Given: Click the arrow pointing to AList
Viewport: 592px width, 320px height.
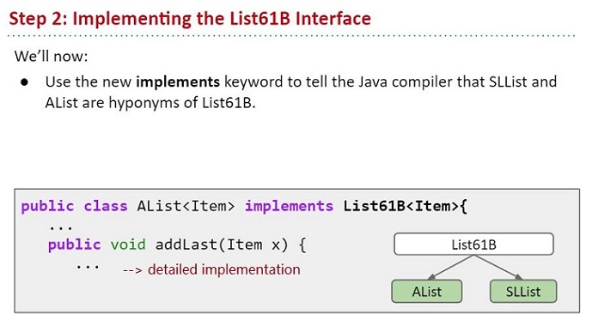Looking at the screenshot, I should pos(450,267).
